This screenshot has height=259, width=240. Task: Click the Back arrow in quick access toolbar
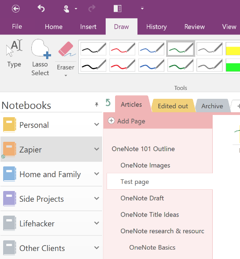tap(16, 8)
